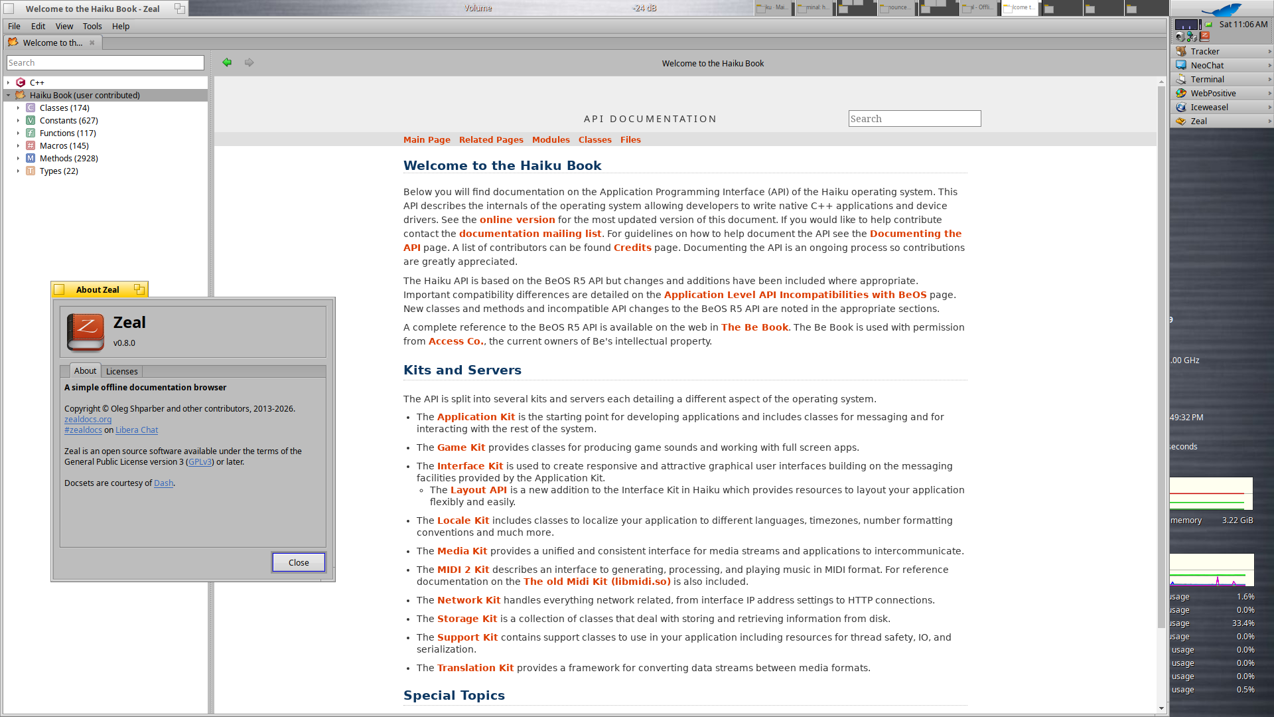1274x717 pixels.
Task: Click the grey forward navigation arrow
Action: point(249,62)
